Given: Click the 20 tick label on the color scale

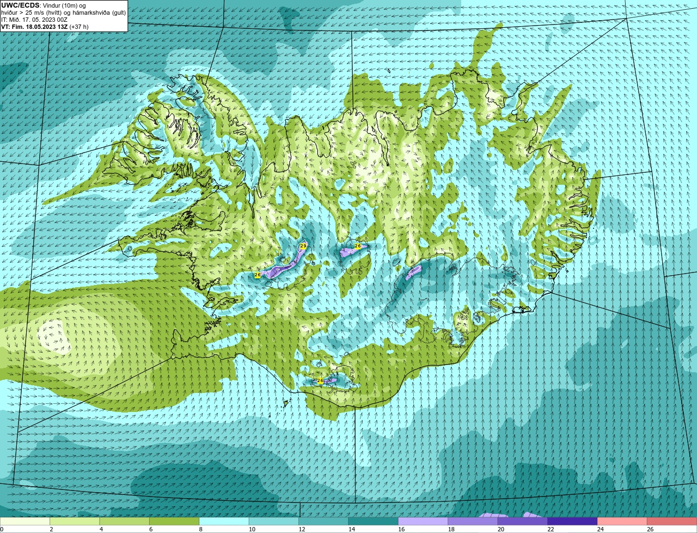Looking at the screenshot, I should (x=500, y=529).
